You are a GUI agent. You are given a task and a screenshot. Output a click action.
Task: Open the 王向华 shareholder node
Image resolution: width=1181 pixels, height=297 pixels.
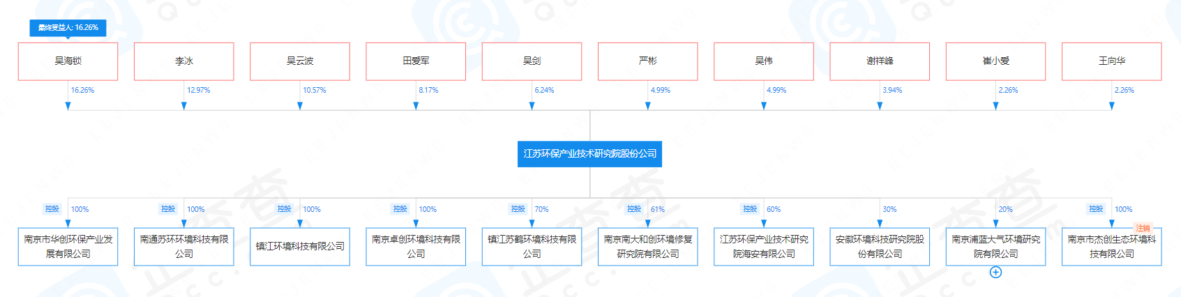point(1111,61)
